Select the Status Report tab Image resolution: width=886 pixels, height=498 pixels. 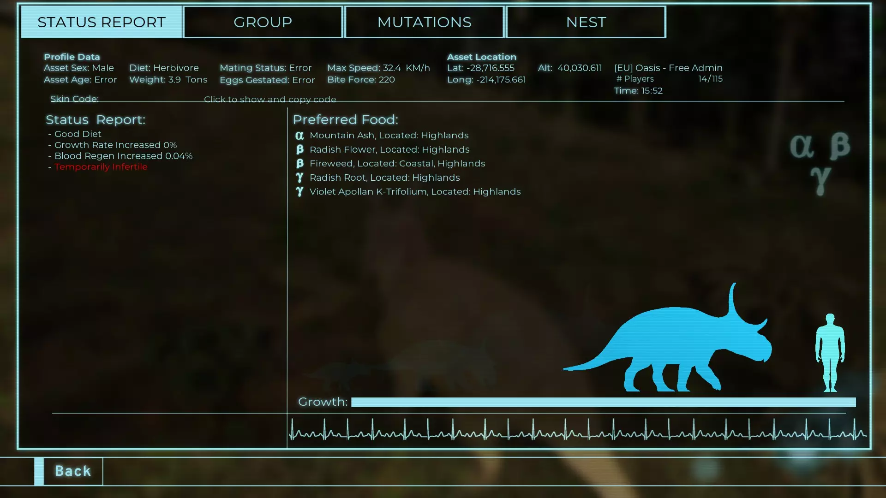pyautogui.click(x=101, y=22)
